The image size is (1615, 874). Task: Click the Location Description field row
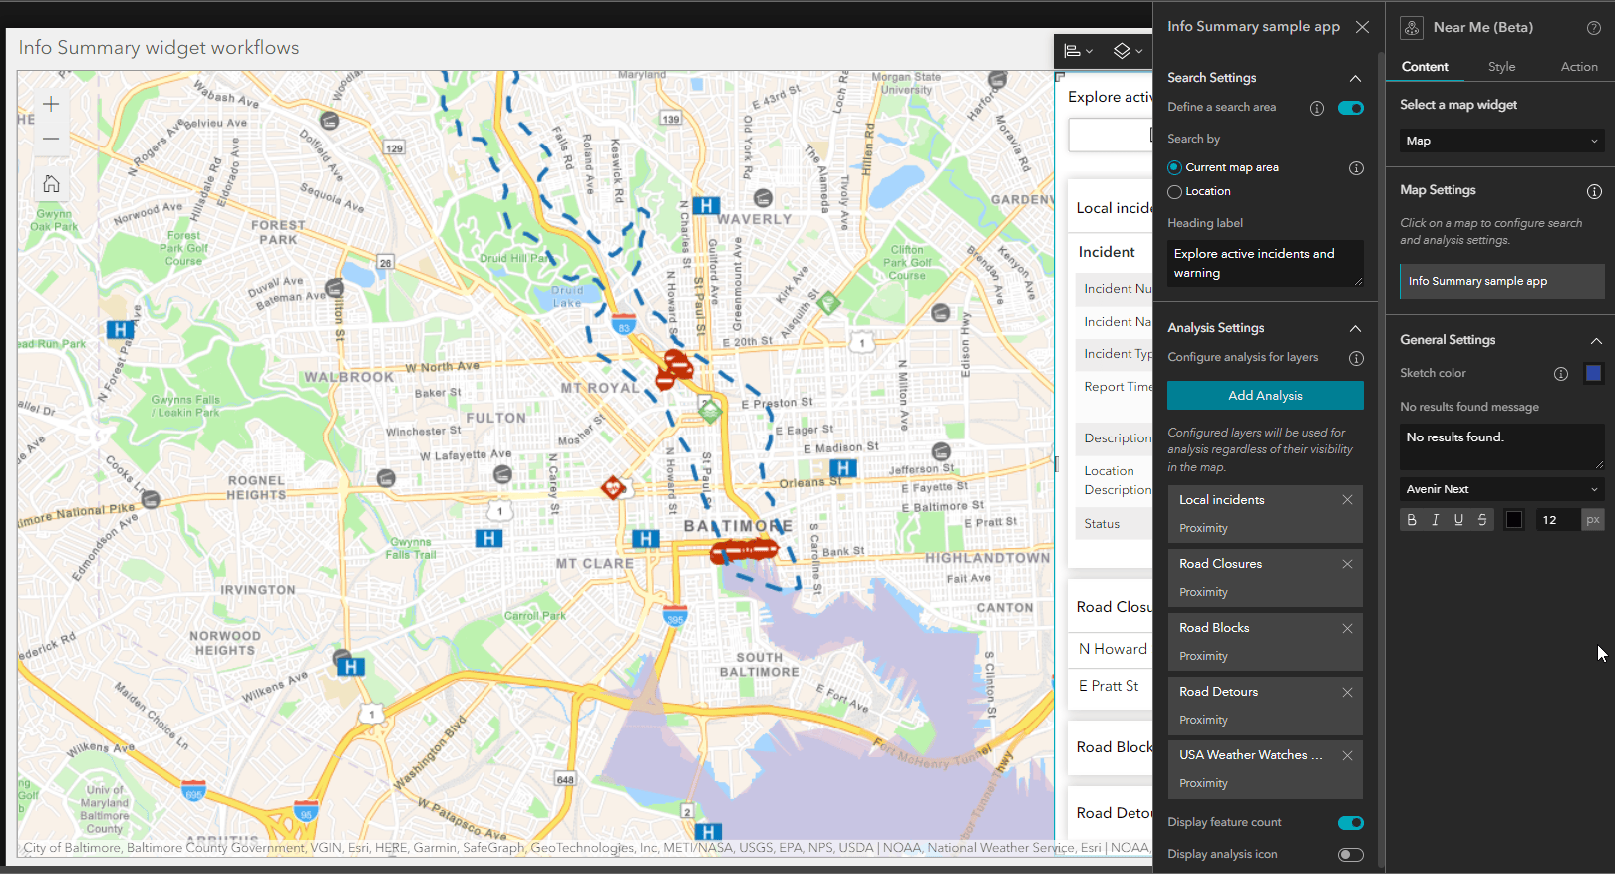1114,480
